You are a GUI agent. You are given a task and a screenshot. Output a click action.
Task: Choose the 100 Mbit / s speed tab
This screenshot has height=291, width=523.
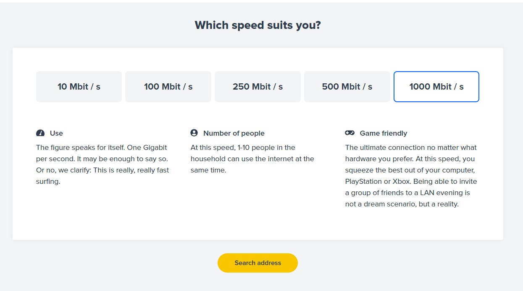pos(168,87)
